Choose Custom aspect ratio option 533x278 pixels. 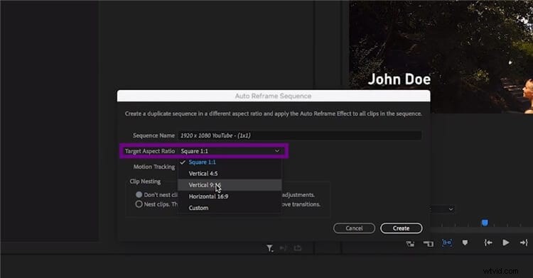click(x=230, y=208)
